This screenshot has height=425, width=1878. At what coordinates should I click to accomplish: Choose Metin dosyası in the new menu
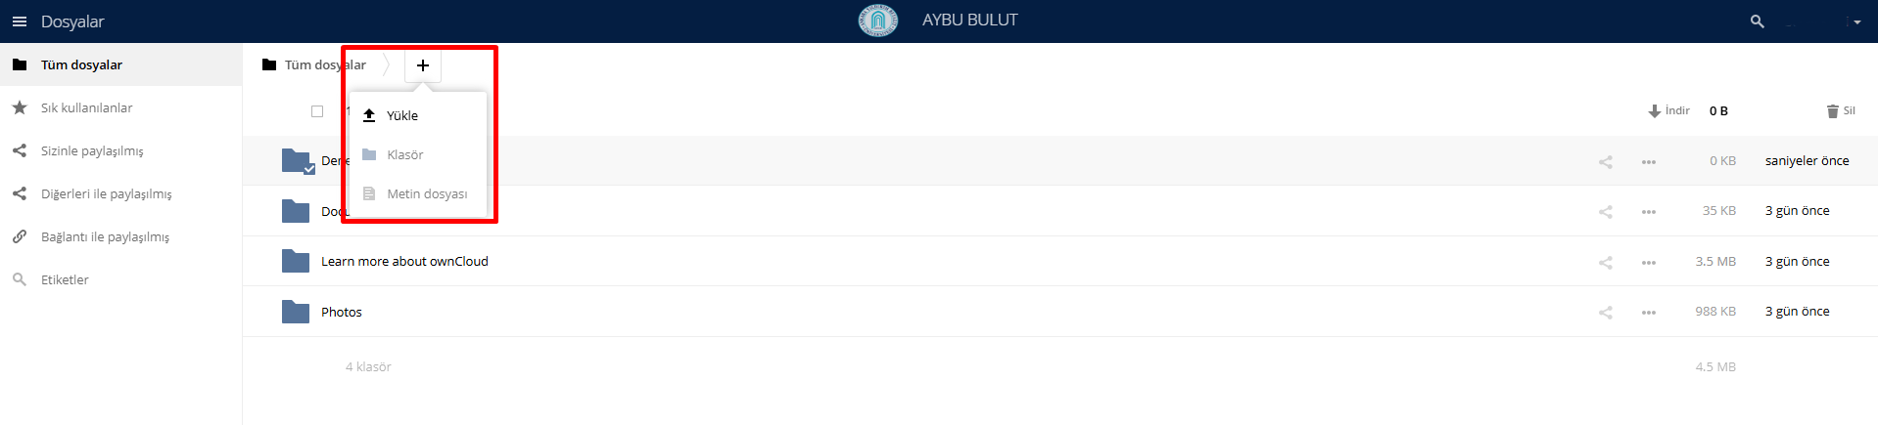426,193
